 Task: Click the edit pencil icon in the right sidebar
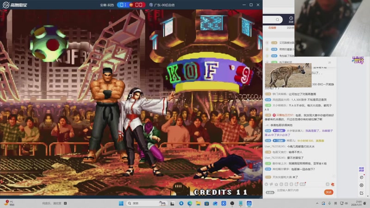click(x=361, y=193)
